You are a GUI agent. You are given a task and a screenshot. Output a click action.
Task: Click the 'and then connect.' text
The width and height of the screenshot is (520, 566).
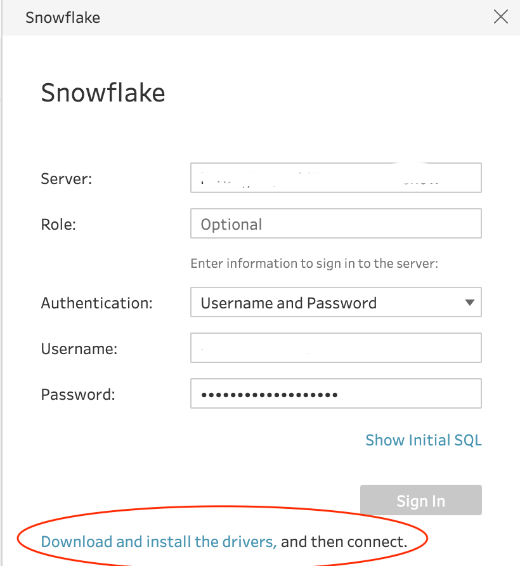click(344, 541)
